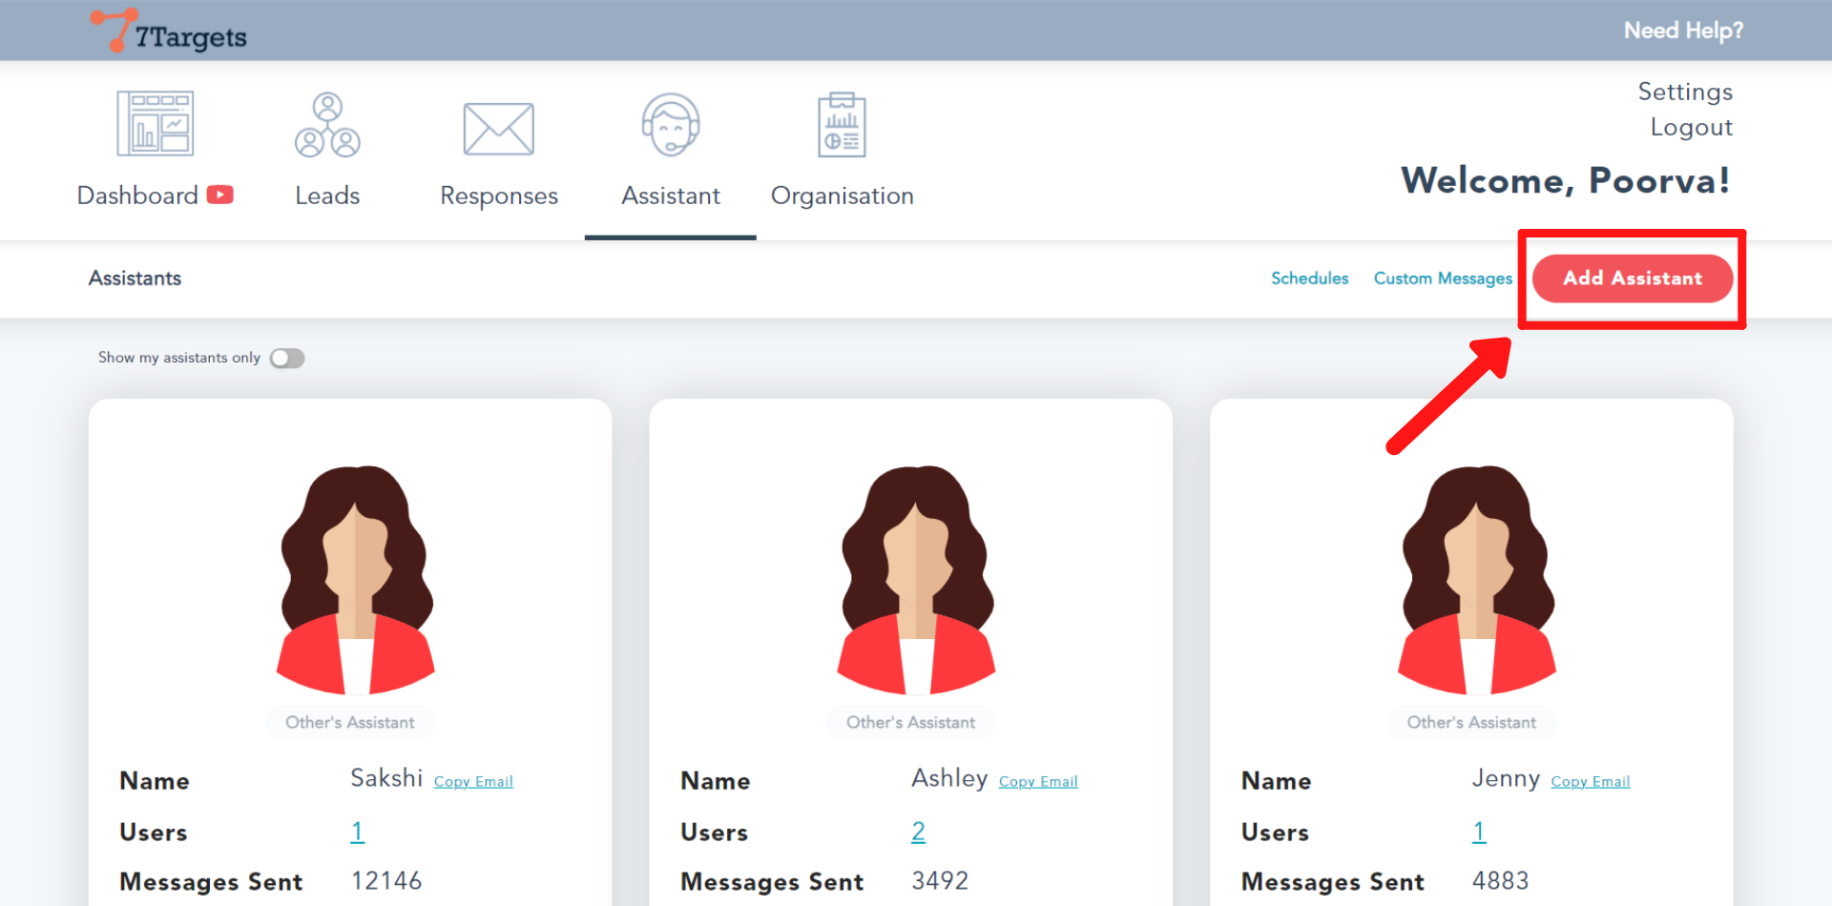Open Responses envelope icon
This screenshot has width=1832, height=906.
click(498, 128)
